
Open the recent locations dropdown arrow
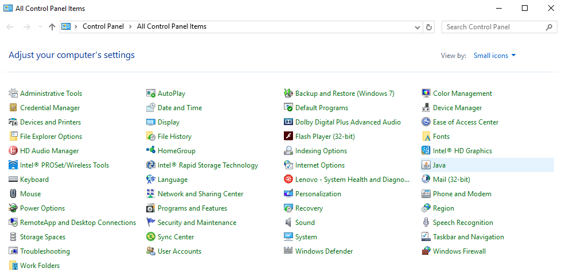[x=41, y=27]
